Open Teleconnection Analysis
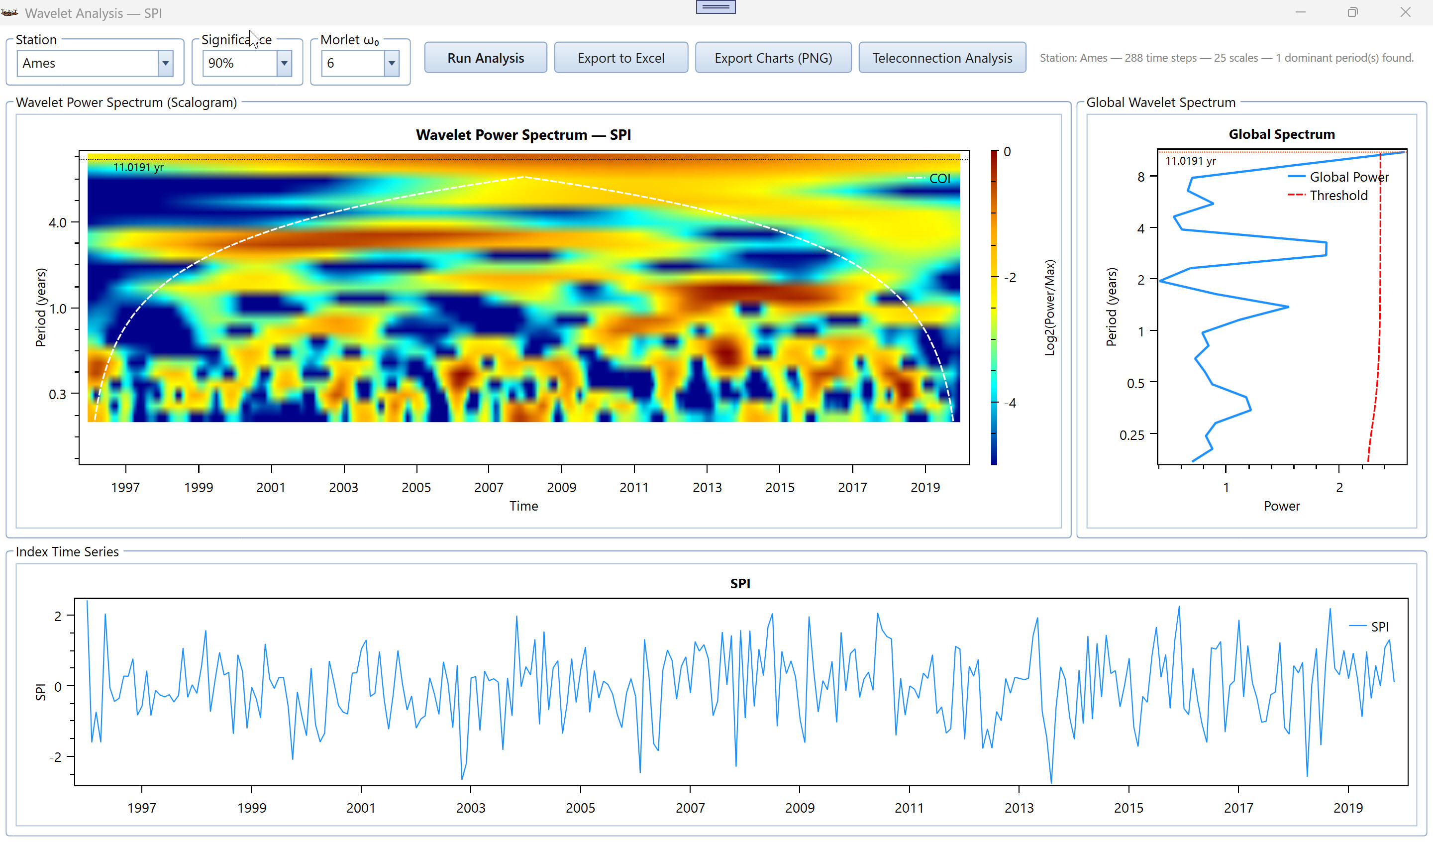The width and height of the screenshot is (1433, 842). pyautogui.click(x=942, y=58)
